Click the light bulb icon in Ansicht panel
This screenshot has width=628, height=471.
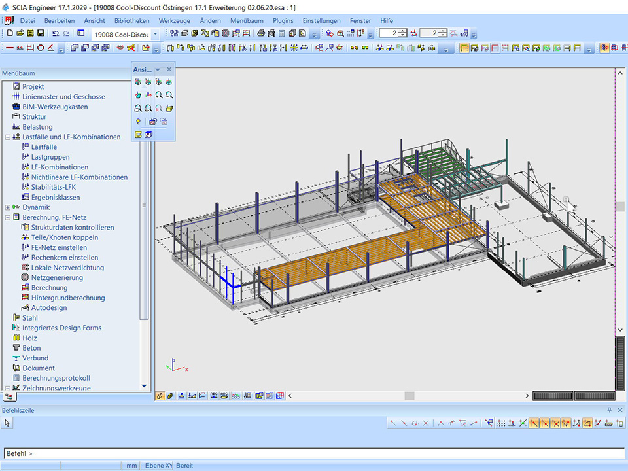(x=138, y=122)
